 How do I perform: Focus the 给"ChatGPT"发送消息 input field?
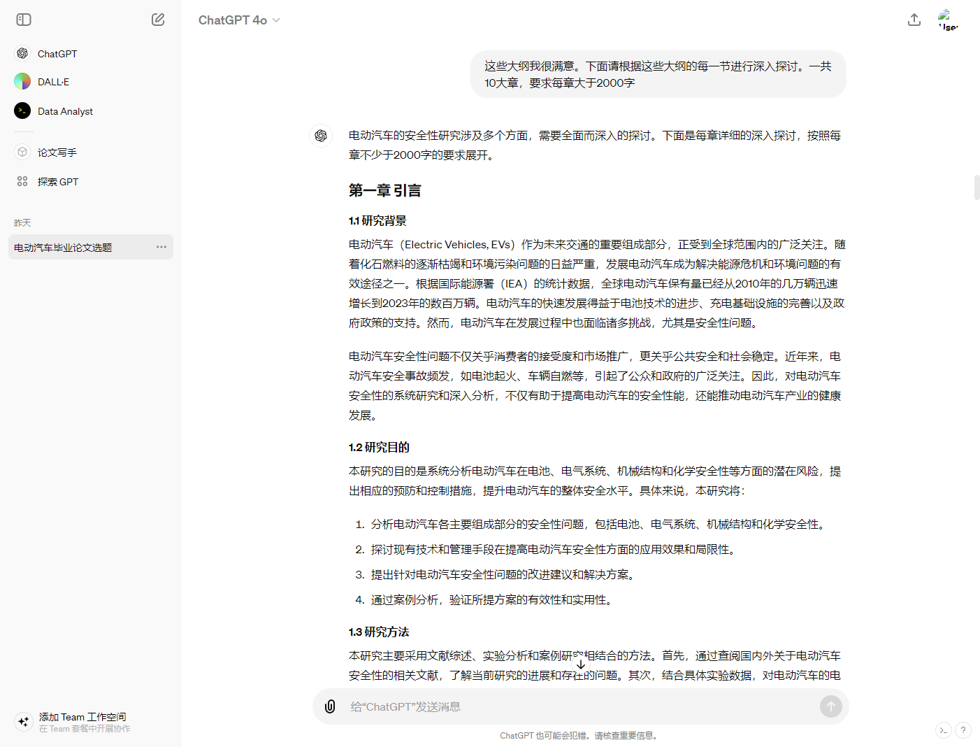(580, 706)
